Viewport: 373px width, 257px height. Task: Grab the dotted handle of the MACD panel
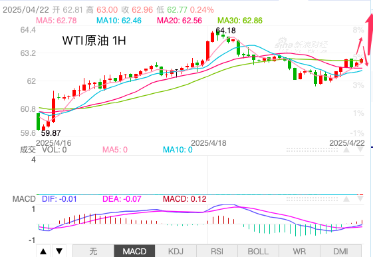tap(312, 199)
